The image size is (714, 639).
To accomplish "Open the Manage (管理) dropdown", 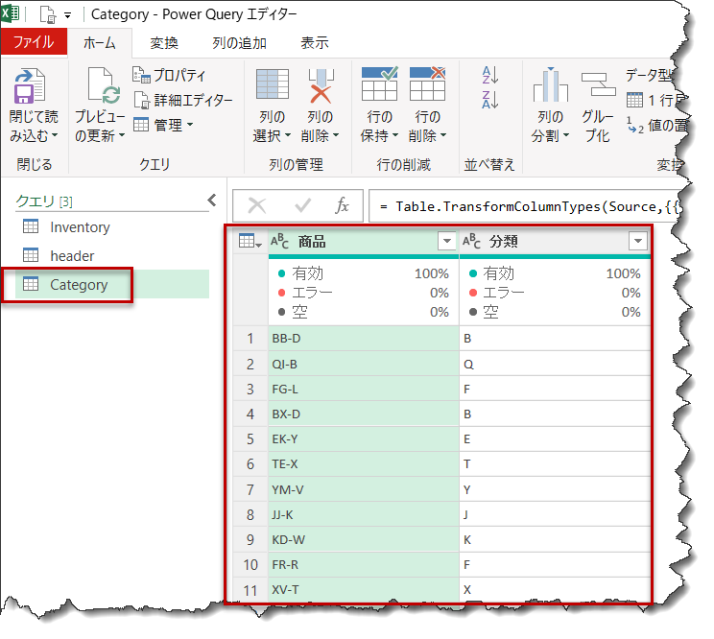I will pyautogui.click(x=163, y=125).
